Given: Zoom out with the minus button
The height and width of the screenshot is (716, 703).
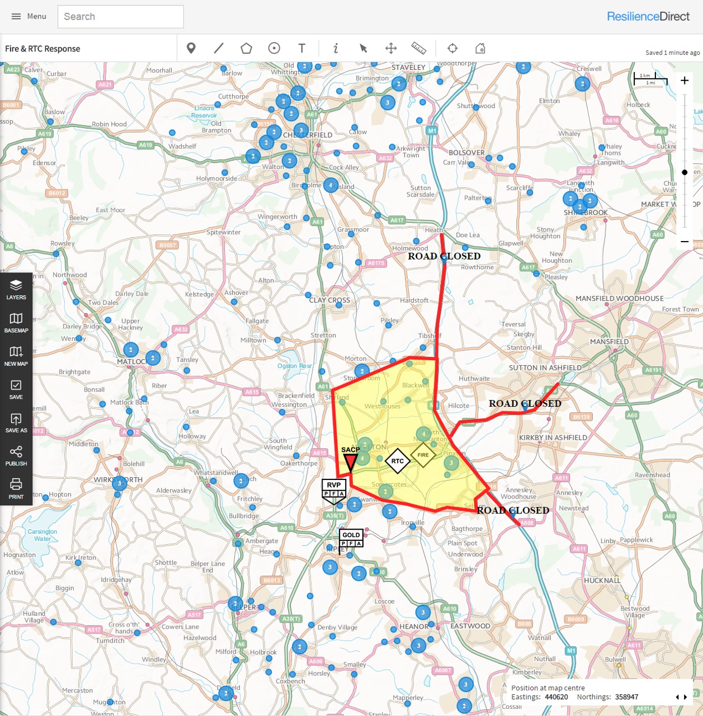Looking at the screenshot, I should [685, 242].
